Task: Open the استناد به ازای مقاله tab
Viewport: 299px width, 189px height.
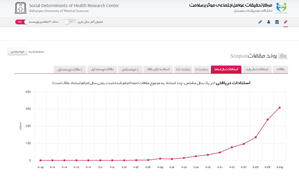Action: pyautogui.click(x=158, y=69)
